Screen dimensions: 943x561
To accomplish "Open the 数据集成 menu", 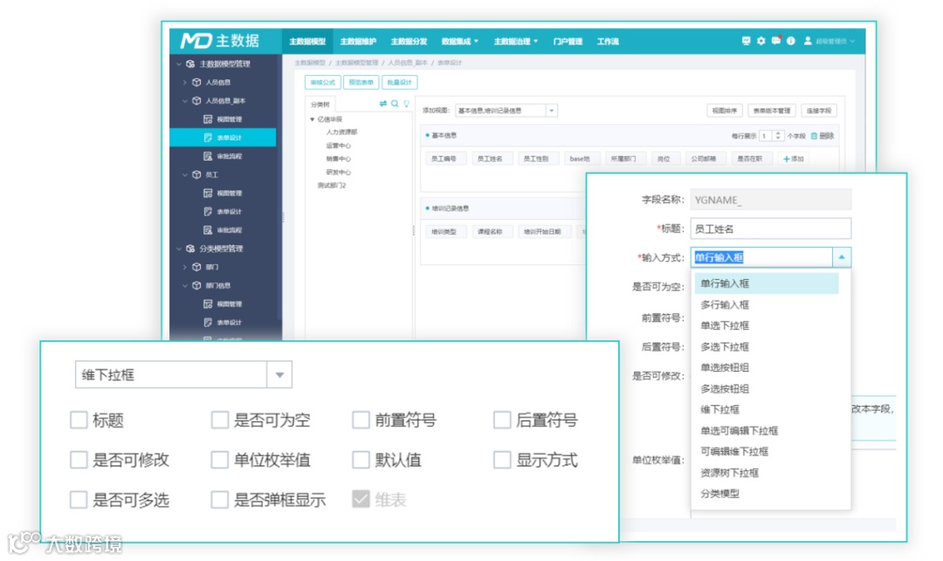I will coord(460,42).
